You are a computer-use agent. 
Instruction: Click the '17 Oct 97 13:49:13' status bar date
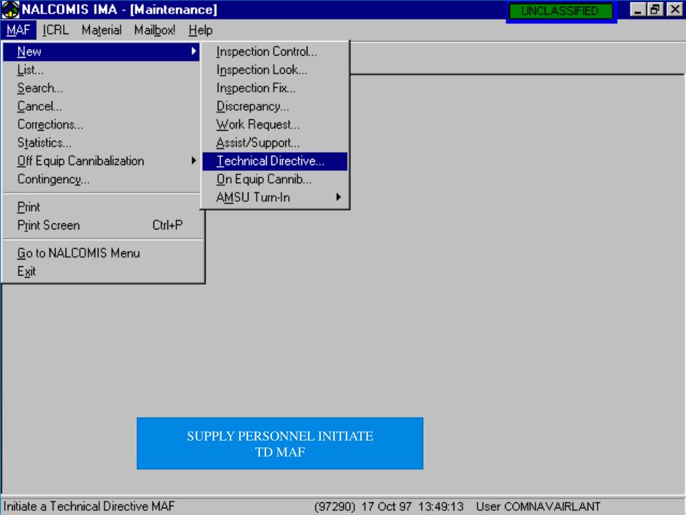click(x=412, y=507)
